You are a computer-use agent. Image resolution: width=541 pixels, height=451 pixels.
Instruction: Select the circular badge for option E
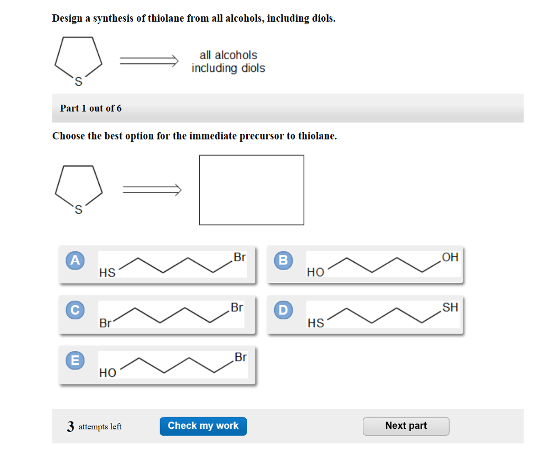(x=75, y=361)
